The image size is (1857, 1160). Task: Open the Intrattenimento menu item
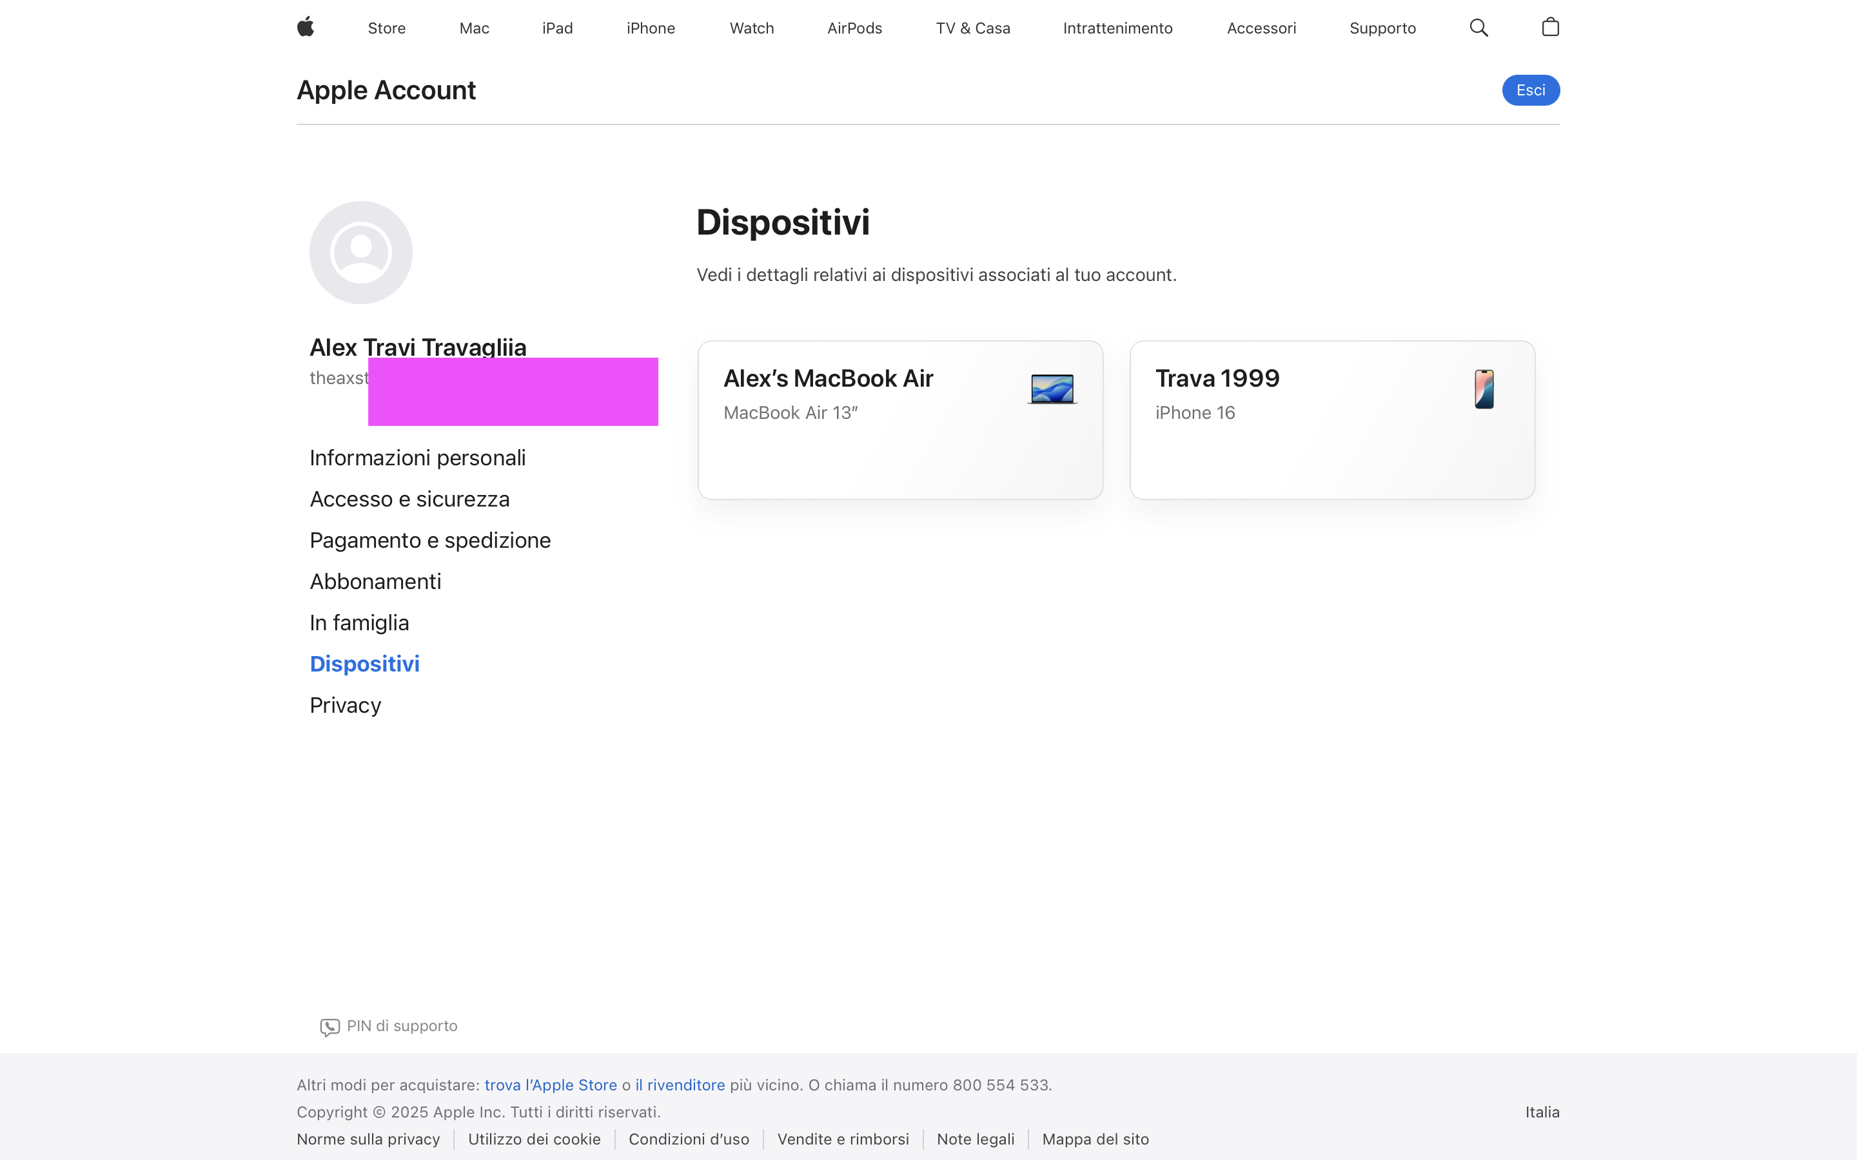point(1117,28)
